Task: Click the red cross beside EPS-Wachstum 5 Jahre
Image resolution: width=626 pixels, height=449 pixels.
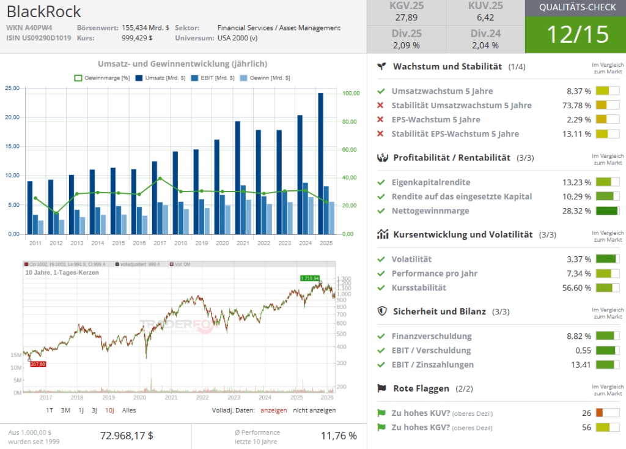Action: (381, 120)
